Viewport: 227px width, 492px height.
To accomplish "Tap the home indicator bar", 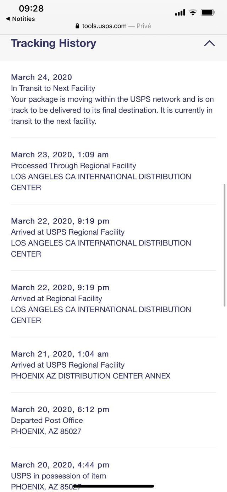I will [113, 486].
